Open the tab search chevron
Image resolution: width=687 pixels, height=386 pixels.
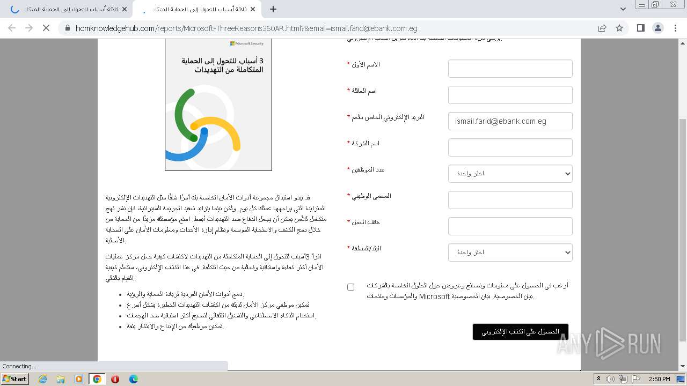623,9
